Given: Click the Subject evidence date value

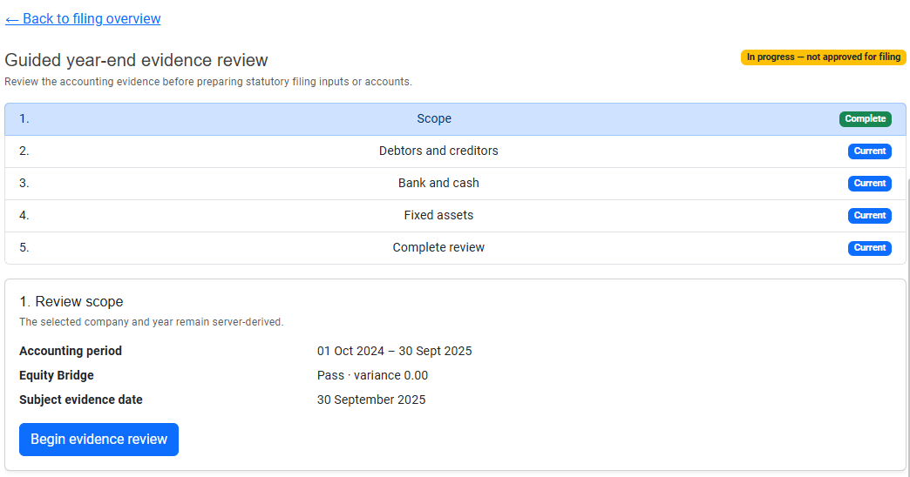Looking at the screenshot, I should click(370, 400).
